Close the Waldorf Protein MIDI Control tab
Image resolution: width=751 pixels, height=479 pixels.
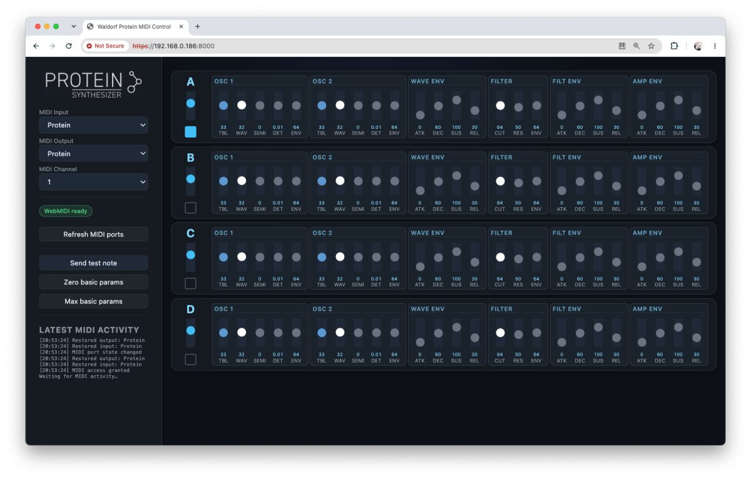[x=181, y=26]
